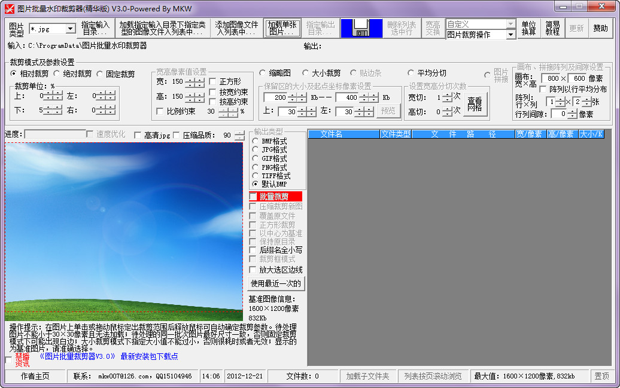Open the 图片类型 *.jpg dropdown
This screenshot has height=388, width=620.
point(71,29)
